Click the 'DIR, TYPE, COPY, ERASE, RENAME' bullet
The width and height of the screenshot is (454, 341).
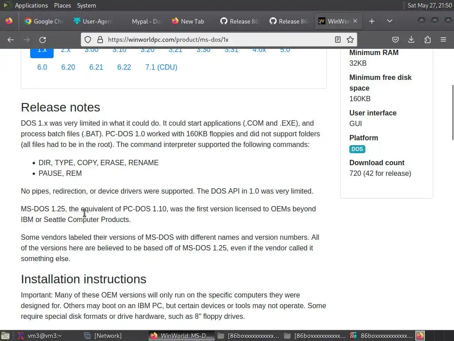click(x=98, y=163)
